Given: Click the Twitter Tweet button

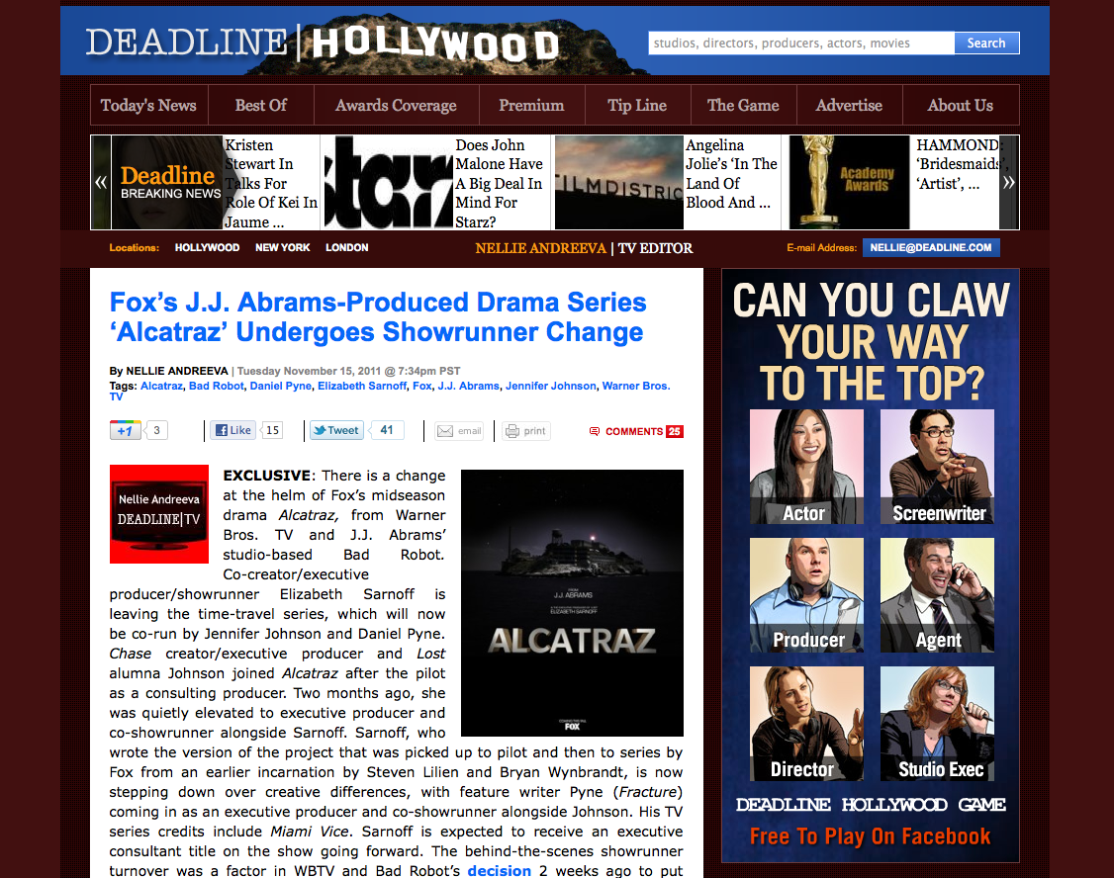Looking at the screenshot, I should [x=335, y=431].
